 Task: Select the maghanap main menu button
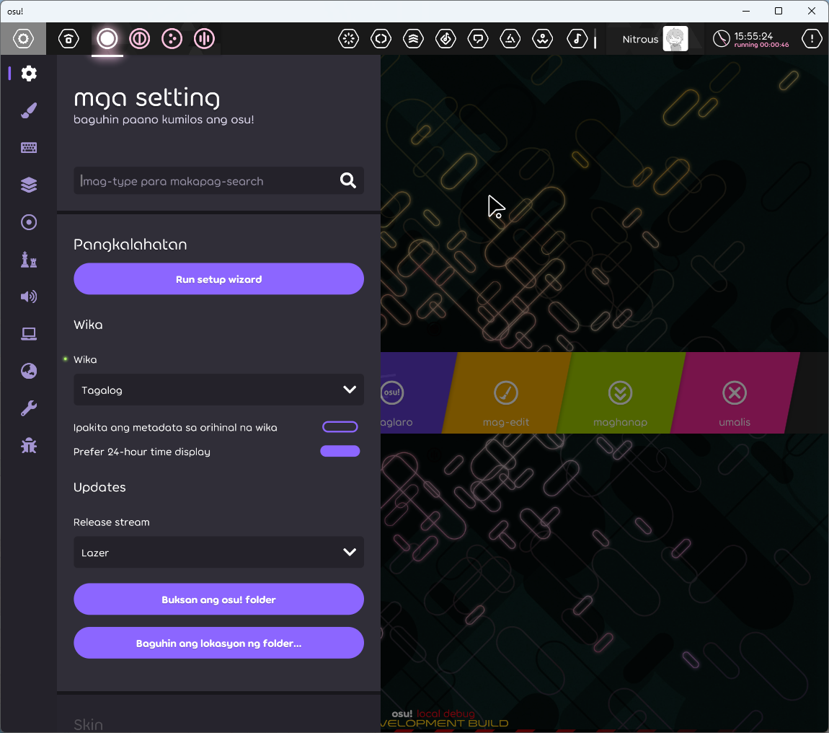tap(620, 393)
